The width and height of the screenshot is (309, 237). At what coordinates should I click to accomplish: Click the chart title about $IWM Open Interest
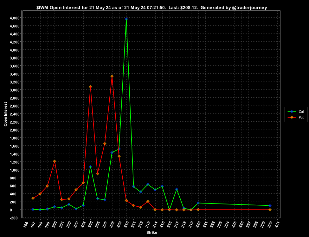[152, 8]
